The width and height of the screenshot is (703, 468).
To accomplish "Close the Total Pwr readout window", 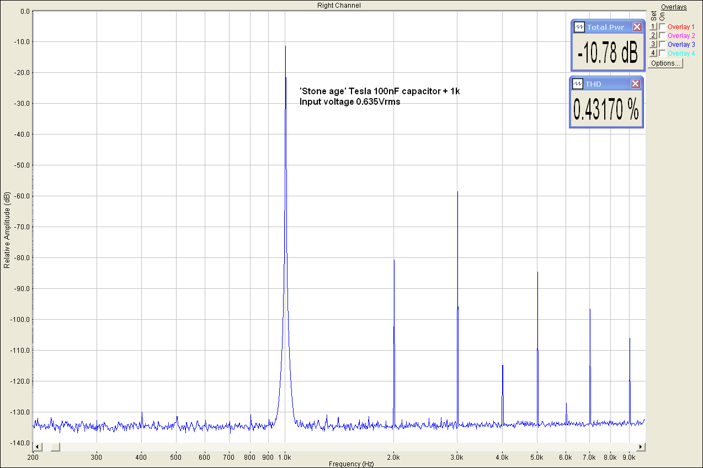I will [x=637, y=27].
